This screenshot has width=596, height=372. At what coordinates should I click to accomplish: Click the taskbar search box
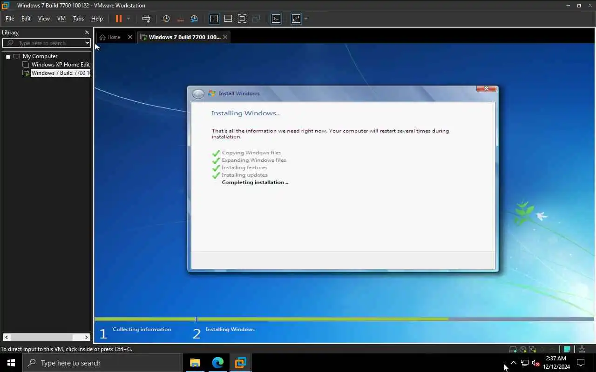[x=102, y=363]
